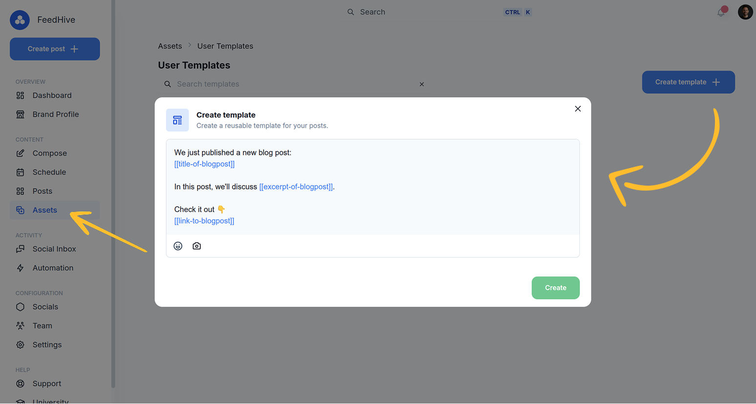The height and width of the screenshot is (404, 756).
Task: Select Social Inbox from sidebar
Action: click(x=54, y=249)
